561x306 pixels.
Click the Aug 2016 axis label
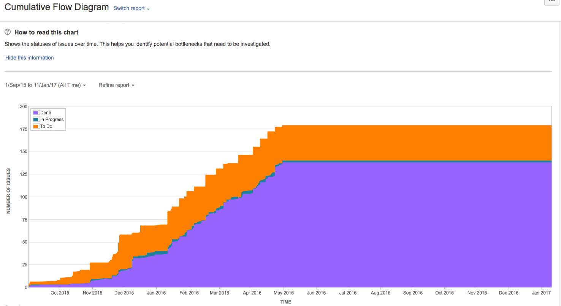coord(380,293)
